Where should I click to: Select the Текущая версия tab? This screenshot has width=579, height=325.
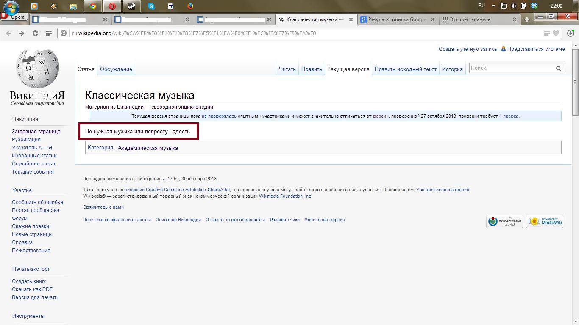click(x=348, y=69)
